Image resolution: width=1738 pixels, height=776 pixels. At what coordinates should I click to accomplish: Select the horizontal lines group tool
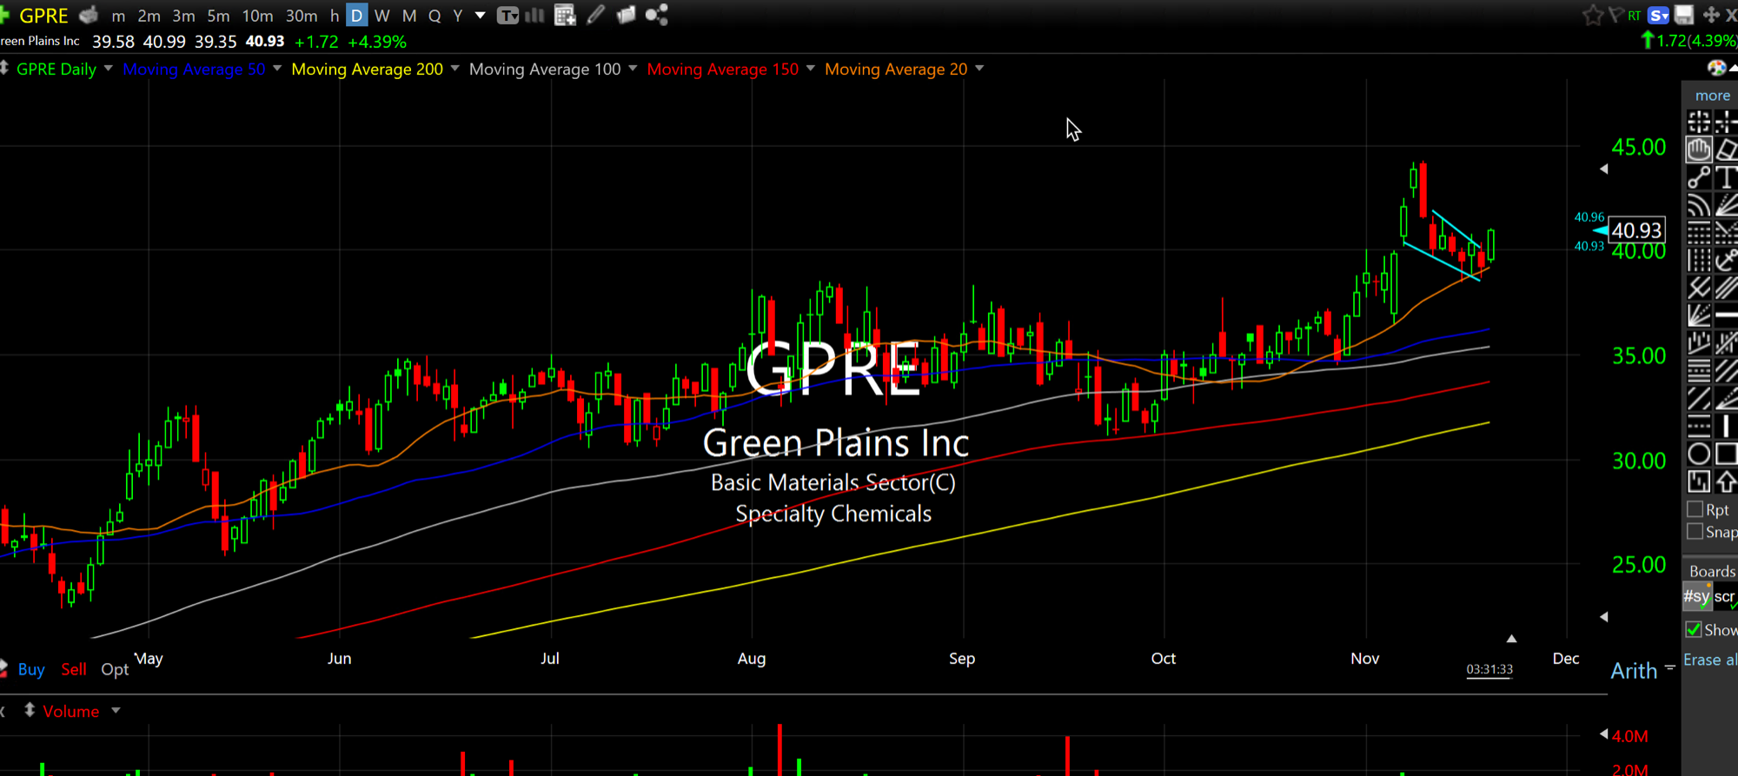coord(1698,371)
